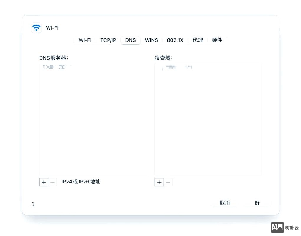Click the 树叶云 logo watermark
Image resolution: width=301 pixels, height=236 pixels.
(x=284, y=227)
